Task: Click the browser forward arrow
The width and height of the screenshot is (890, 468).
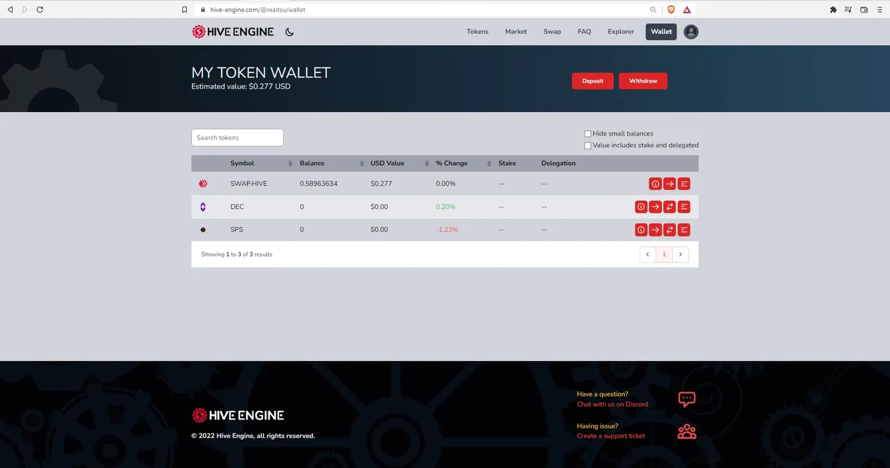Action: [x=25, y=10]
